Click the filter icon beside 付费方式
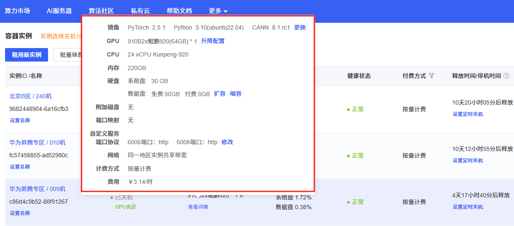 431,76
